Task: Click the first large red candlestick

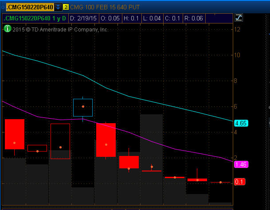Action: (15, 134)
